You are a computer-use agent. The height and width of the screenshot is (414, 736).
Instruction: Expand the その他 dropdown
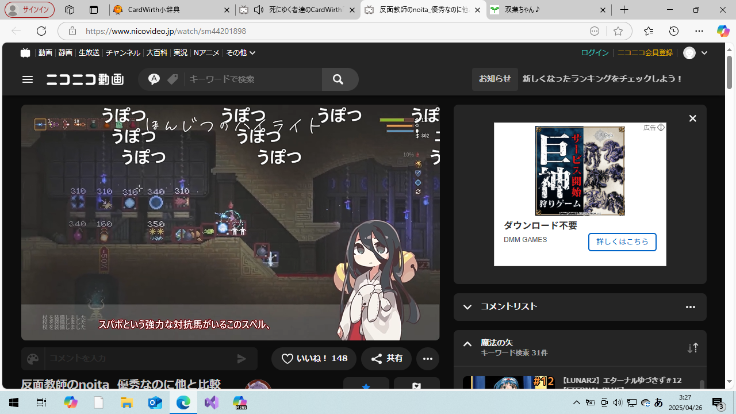click(x=240, y=52)
